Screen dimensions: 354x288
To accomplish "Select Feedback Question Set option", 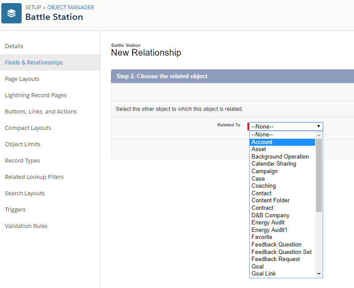I will (282, 252).
